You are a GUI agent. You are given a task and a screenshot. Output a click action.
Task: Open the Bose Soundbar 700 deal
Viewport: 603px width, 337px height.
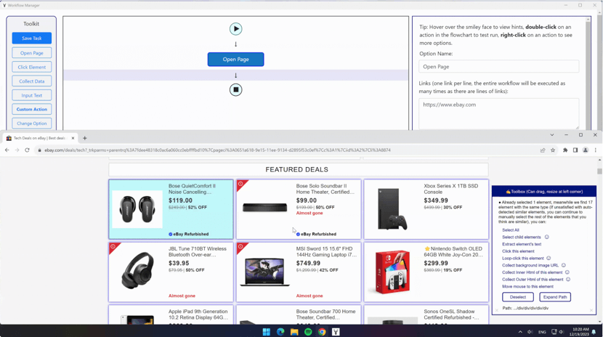(299, 314)
